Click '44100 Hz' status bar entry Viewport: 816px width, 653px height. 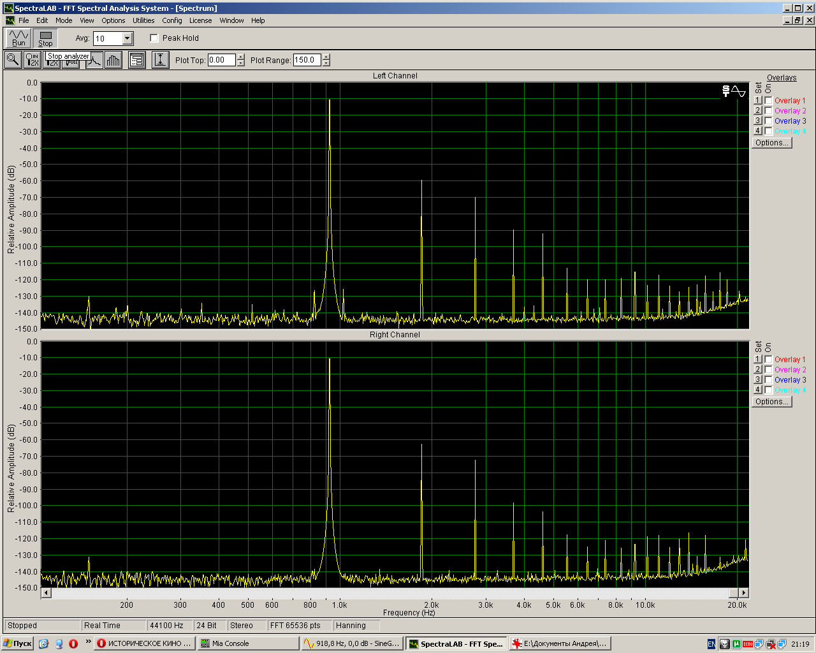170,626
